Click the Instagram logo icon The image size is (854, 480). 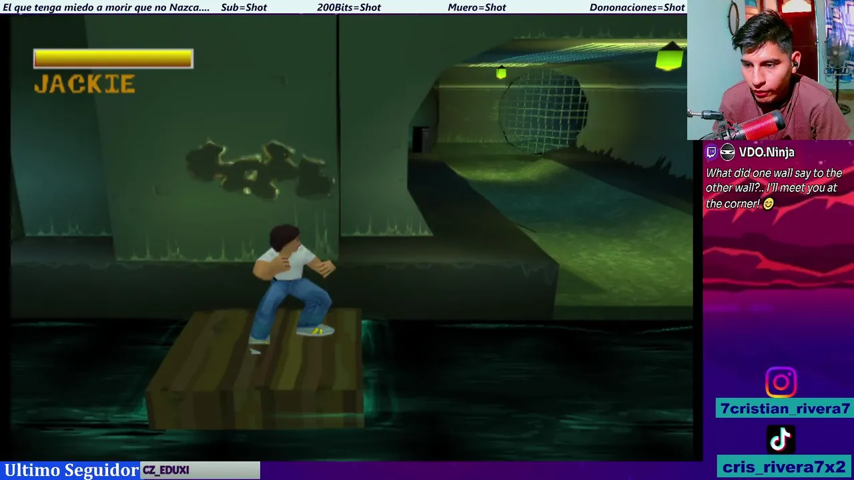(781, 383)
